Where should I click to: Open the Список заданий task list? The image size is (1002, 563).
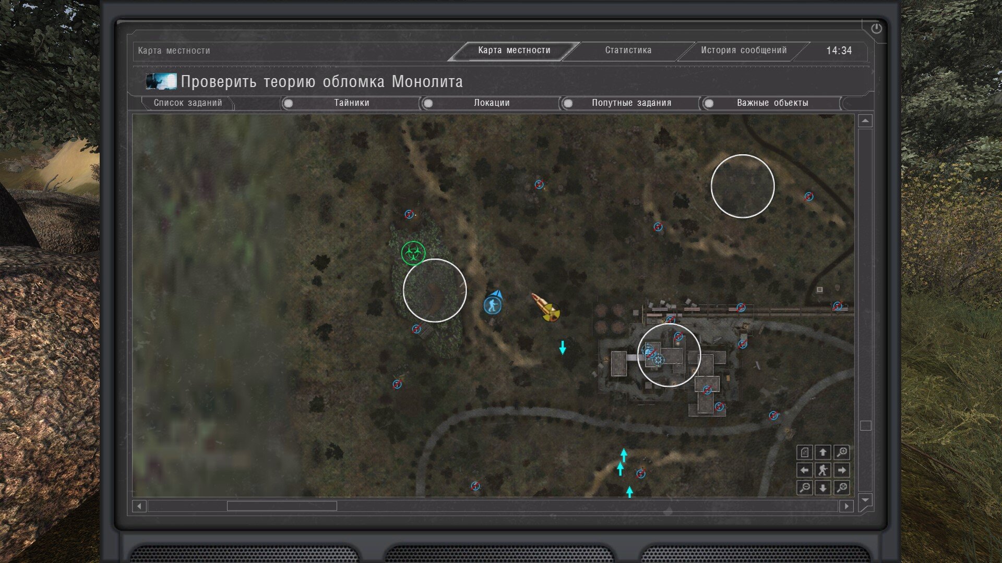[x=187, y=103]
